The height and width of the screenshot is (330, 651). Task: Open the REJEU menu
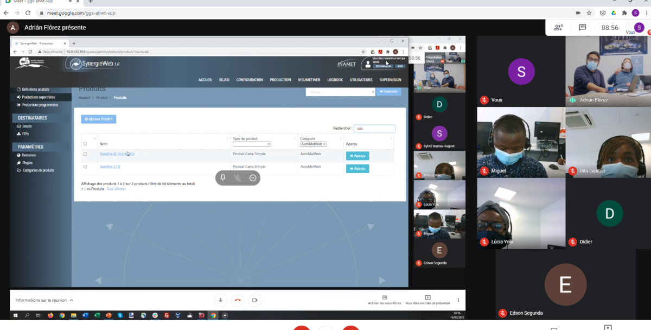tap(224, 80)
